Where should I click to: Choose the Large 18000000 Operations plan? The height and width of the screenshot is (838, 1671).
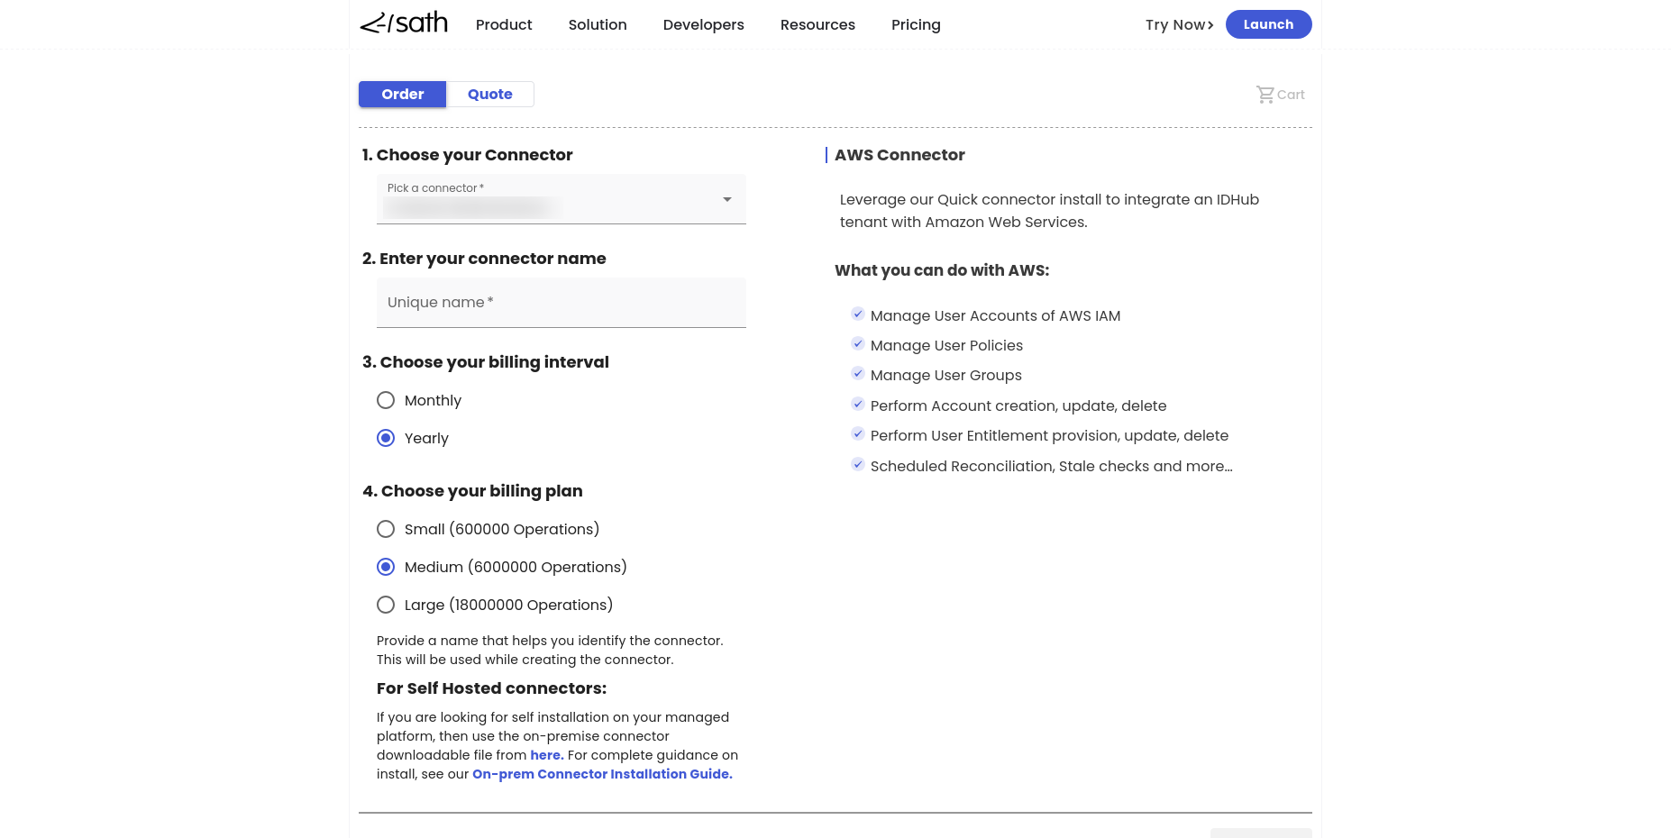coord(386,605)
